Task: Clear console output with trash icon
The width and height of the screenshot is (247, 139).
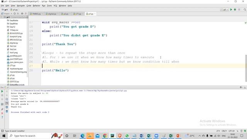Action: point(7,111)
